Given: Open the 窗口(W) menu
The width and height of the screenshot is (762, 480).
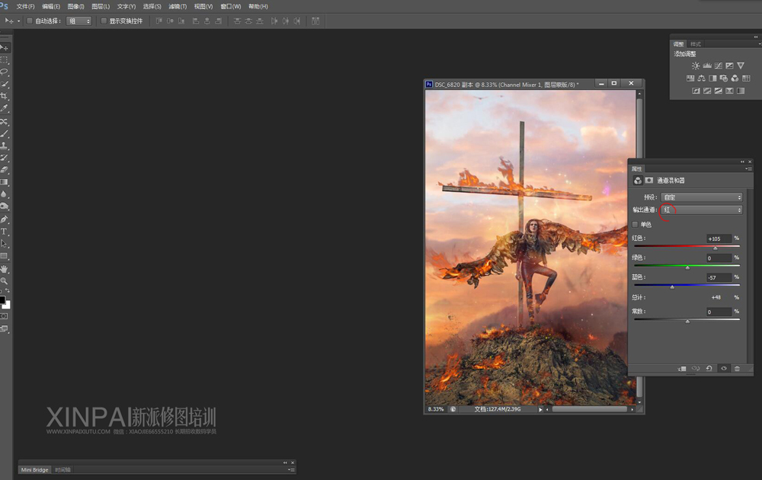Looking at the screenshot, I should pyautogui.click(x=230, y=6).
